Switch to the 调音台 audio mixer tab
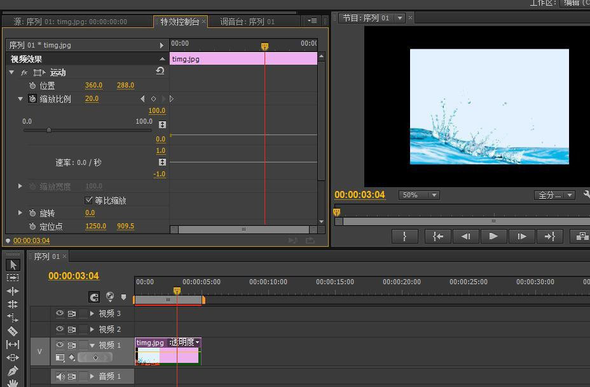Image resolution: width=590 pixels, height=387 pixels. tap(247, 22)
